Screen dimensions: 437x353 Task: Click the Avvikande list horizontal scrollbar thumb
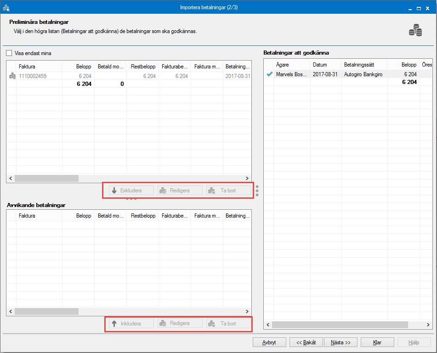(46, 312)
